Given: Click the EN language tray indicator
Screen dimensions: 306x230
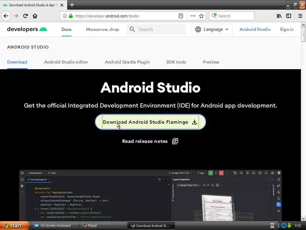Looking at the screenshot, I should pyautogui.click(x=272, y=226).
